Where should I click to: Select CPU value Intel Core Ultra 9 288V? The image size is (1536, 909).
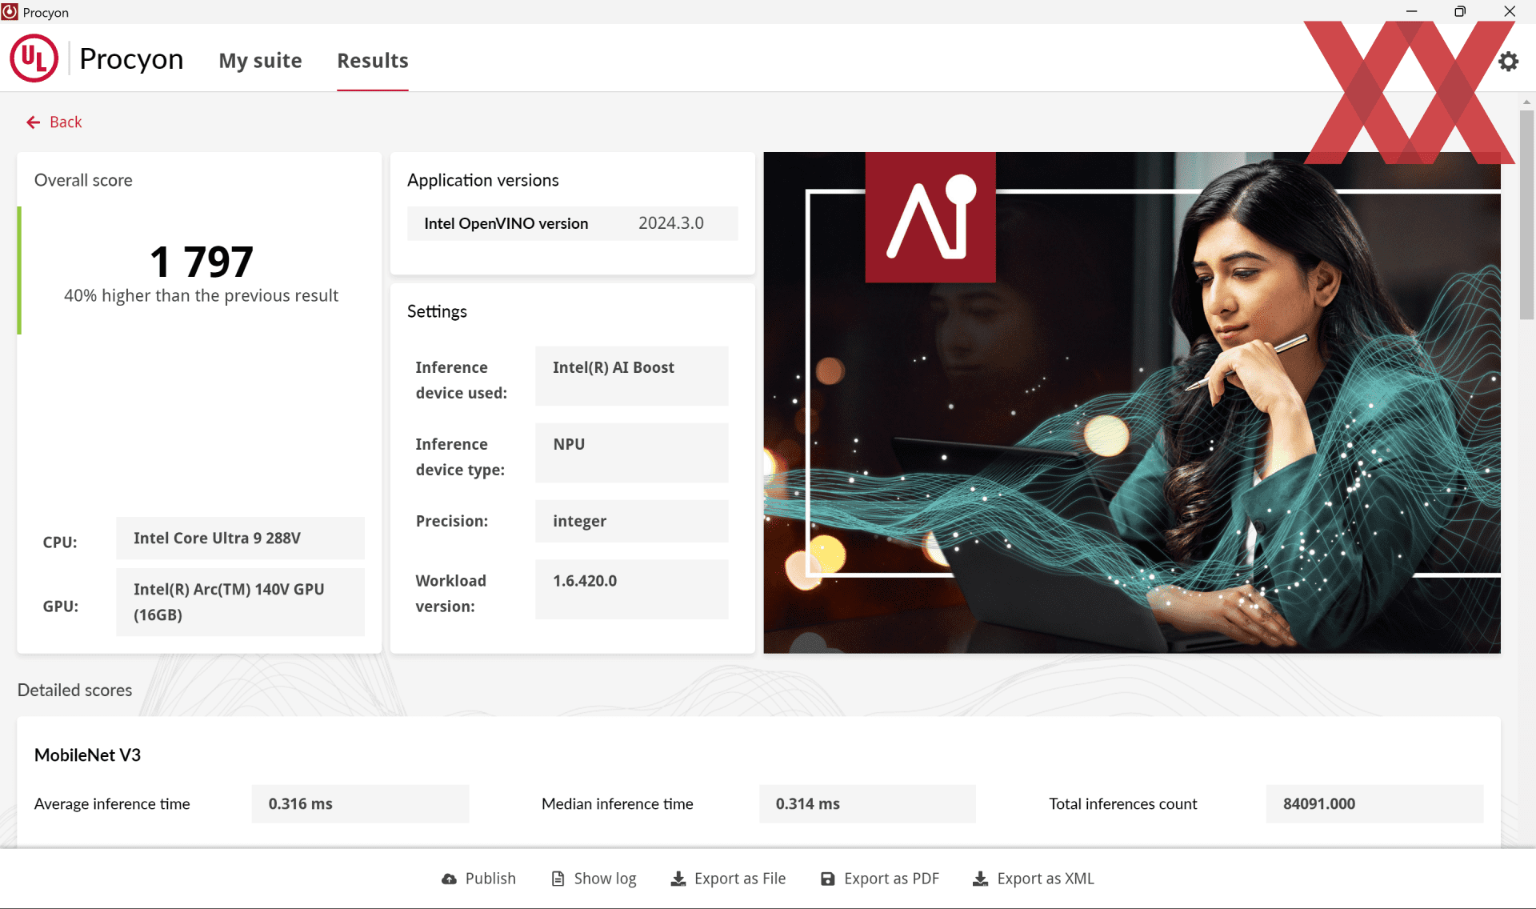click(240, 539)
